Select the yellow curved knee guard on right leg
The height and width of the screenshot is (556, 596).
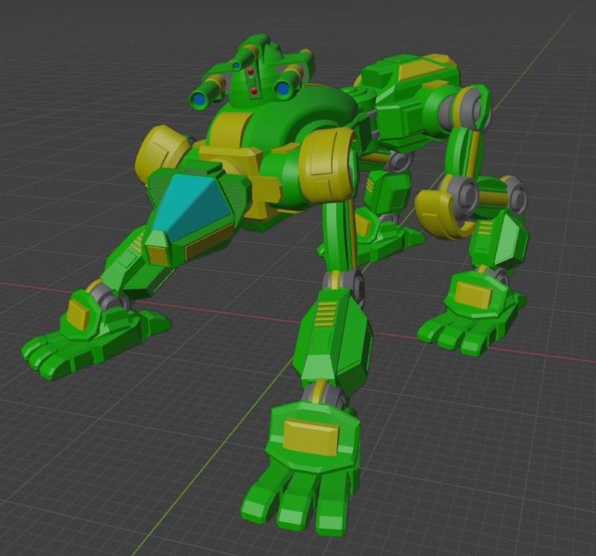pyautogui.click(x=442, y=214)
